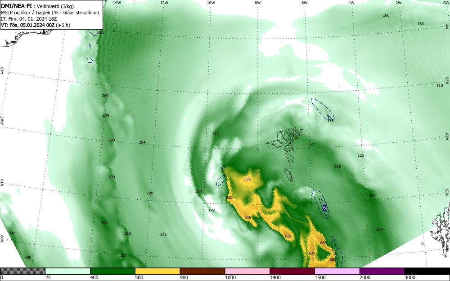Click the CAPE value 663
450x281 pixels.
(324, 243)
